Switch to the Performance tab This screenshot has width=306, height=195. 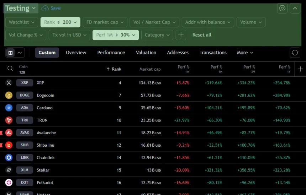pyautogui.click(x=111, y=53)
